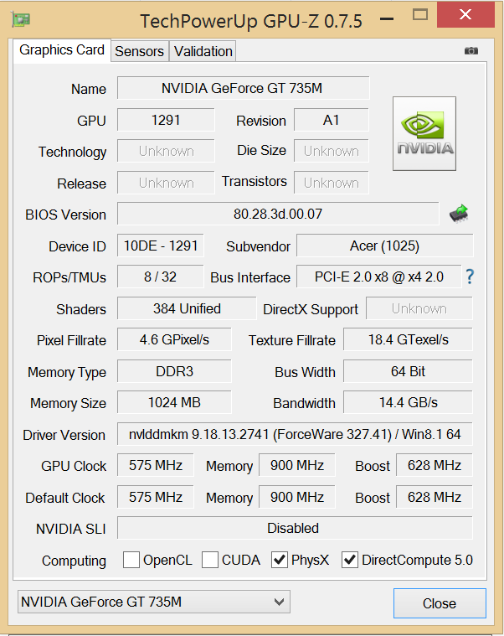Click the BIOS save chip icon

tap(459, 214)
